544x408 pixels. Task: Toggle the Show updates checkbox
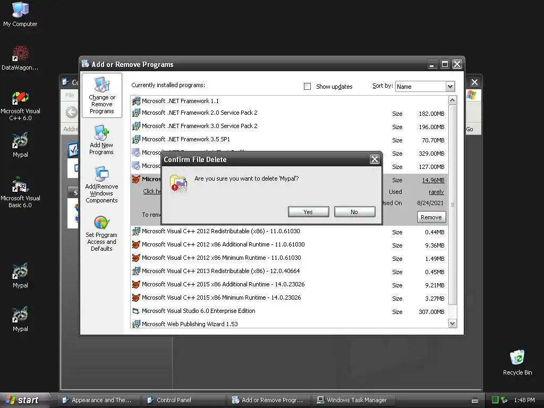(308, 87)
